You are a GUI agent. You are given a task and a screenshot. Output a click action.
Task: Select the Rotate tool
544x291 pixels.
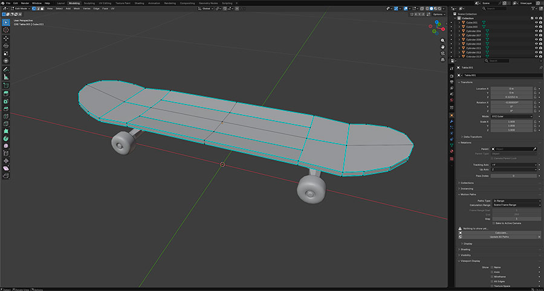click(x=6, y=46)
